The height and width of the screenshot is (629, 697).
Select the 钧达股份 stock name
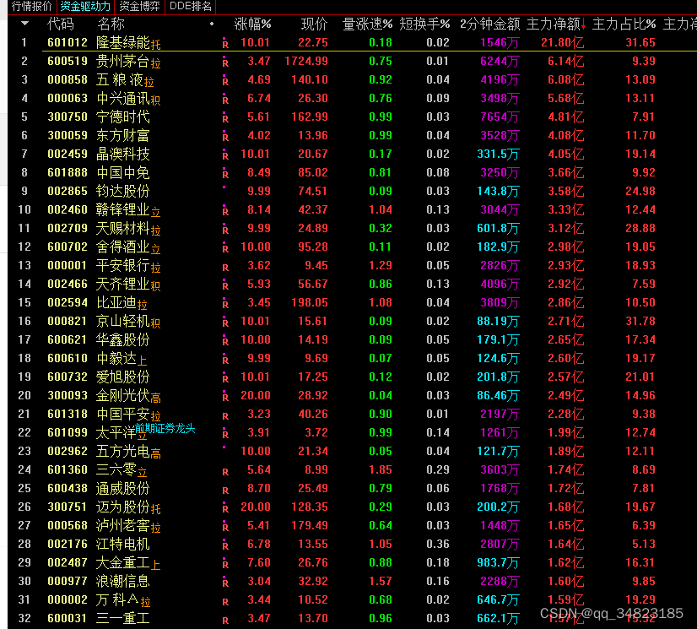(x=123, y=191)
